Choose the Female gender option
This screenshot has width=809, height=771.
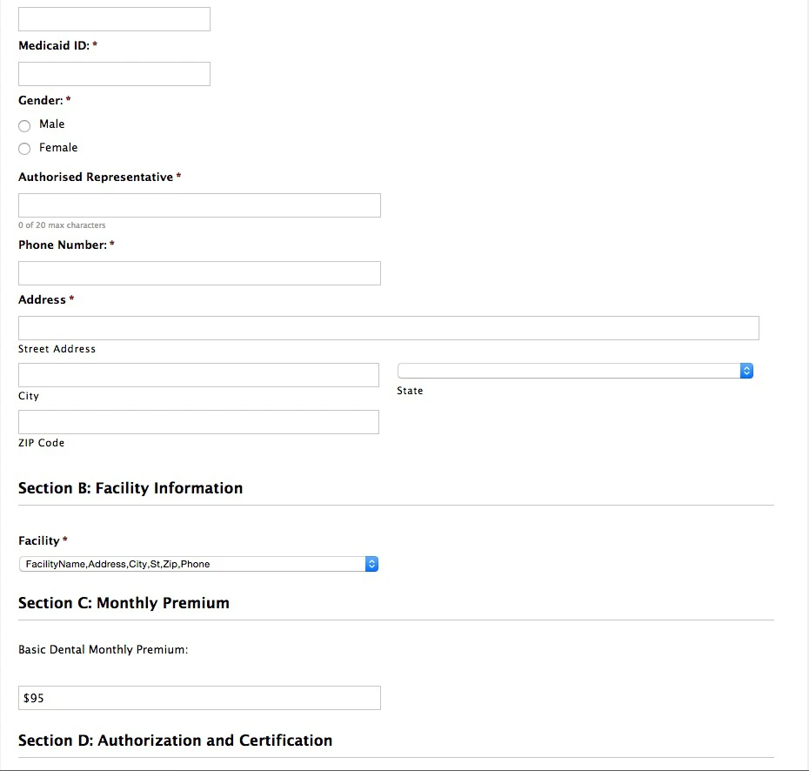pos(24,149)
